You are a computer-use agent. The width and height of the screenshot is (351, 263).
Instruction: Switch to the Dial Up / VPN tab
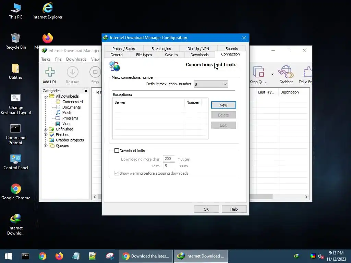198,49
